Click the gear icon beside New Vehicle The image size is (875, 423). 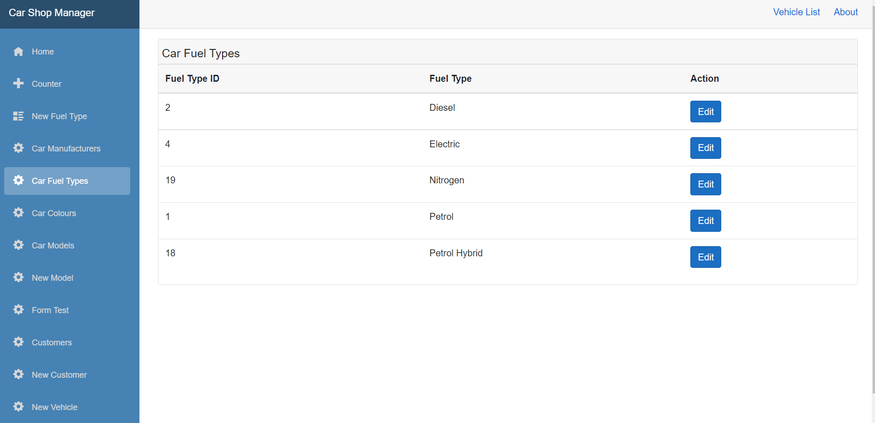coord(18,407)
